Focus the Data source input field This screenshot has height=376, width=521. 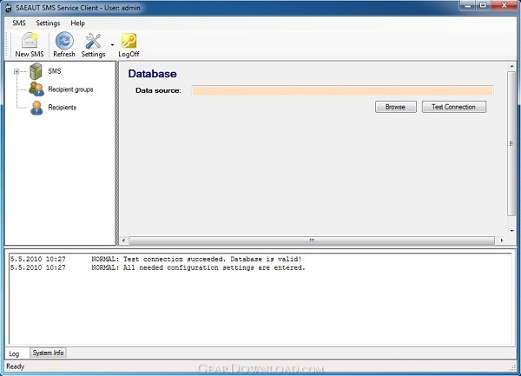(342, 90)
